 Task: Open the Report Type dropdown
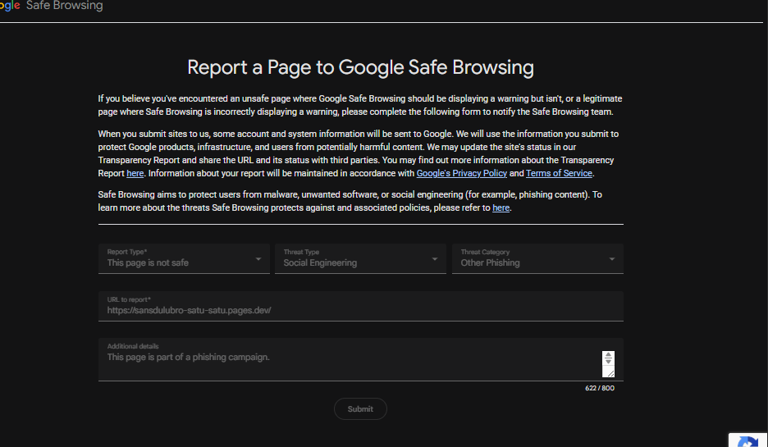[184, 258]
